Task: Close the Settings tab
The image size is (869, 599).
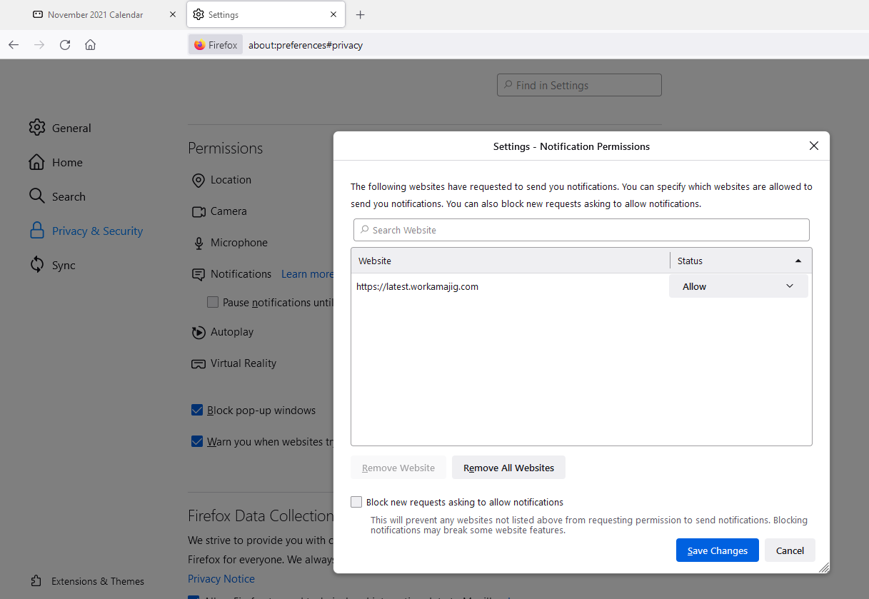Action: click(x=333, y=14)
